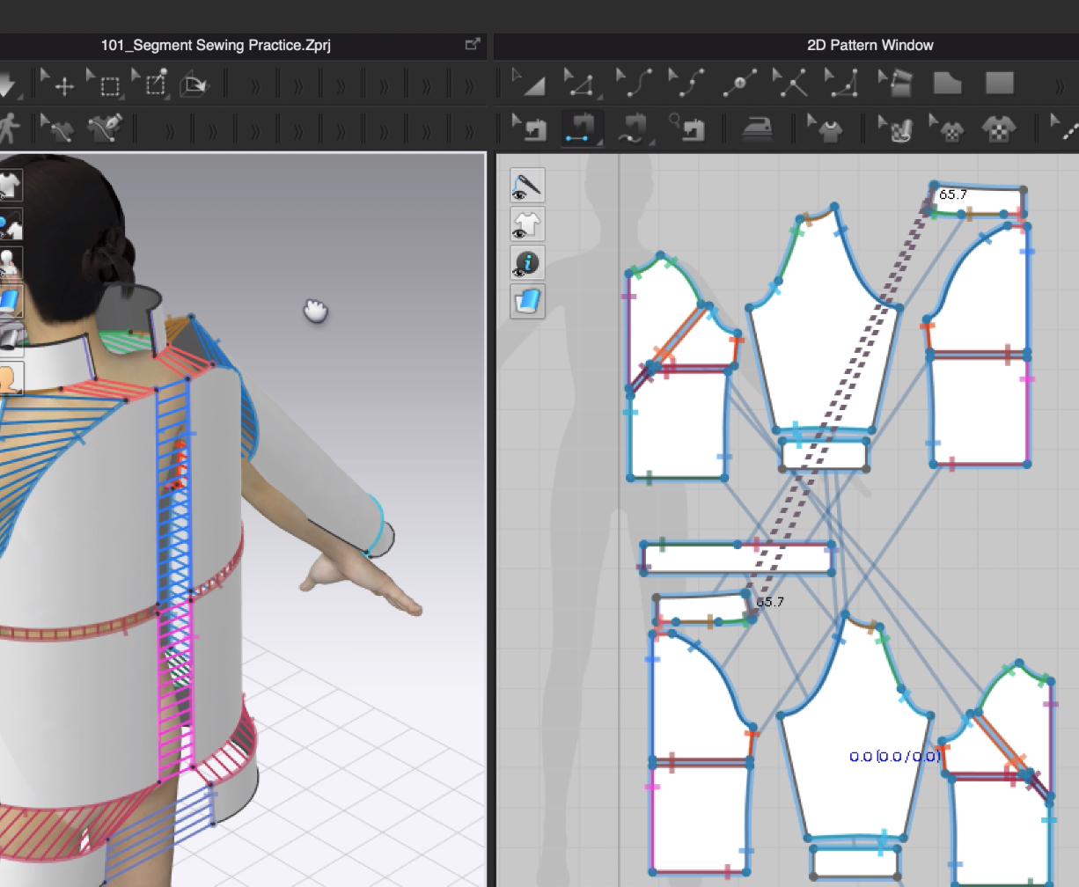Viewport: 1079px width, 887px height.
Task: Undock the 3D window with popout button
Action: pyautogui.click(x=473, y=44)
